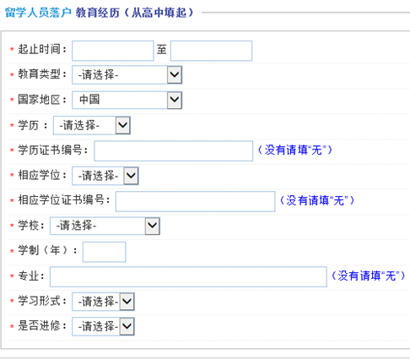This screenshot has height=360, width=410.
Task: Click the 学校 dropdown arrow icon
Action: [x=153, y=226]
